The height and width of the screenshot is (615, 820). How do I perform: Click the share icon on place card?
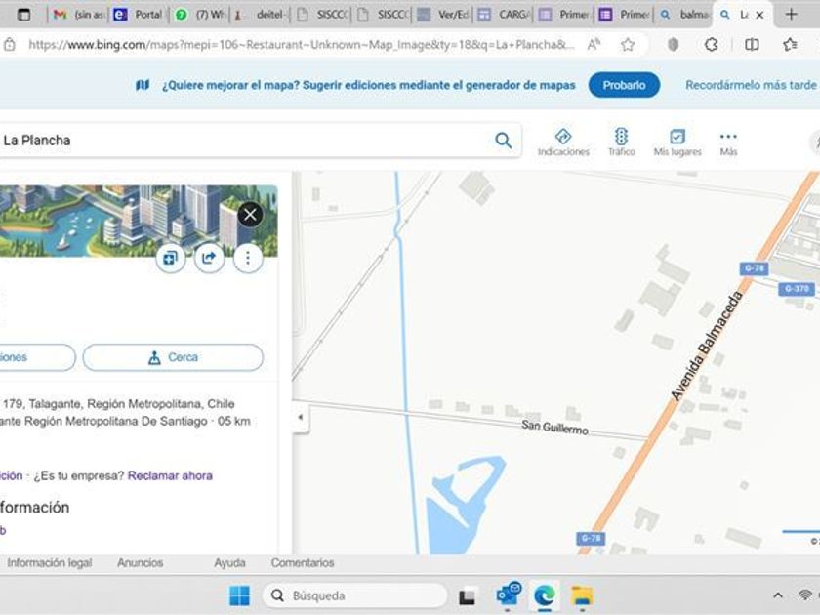(209, 258)
